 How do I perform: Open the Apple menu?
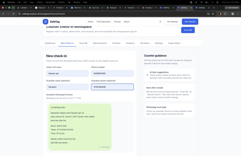(4, 2)
